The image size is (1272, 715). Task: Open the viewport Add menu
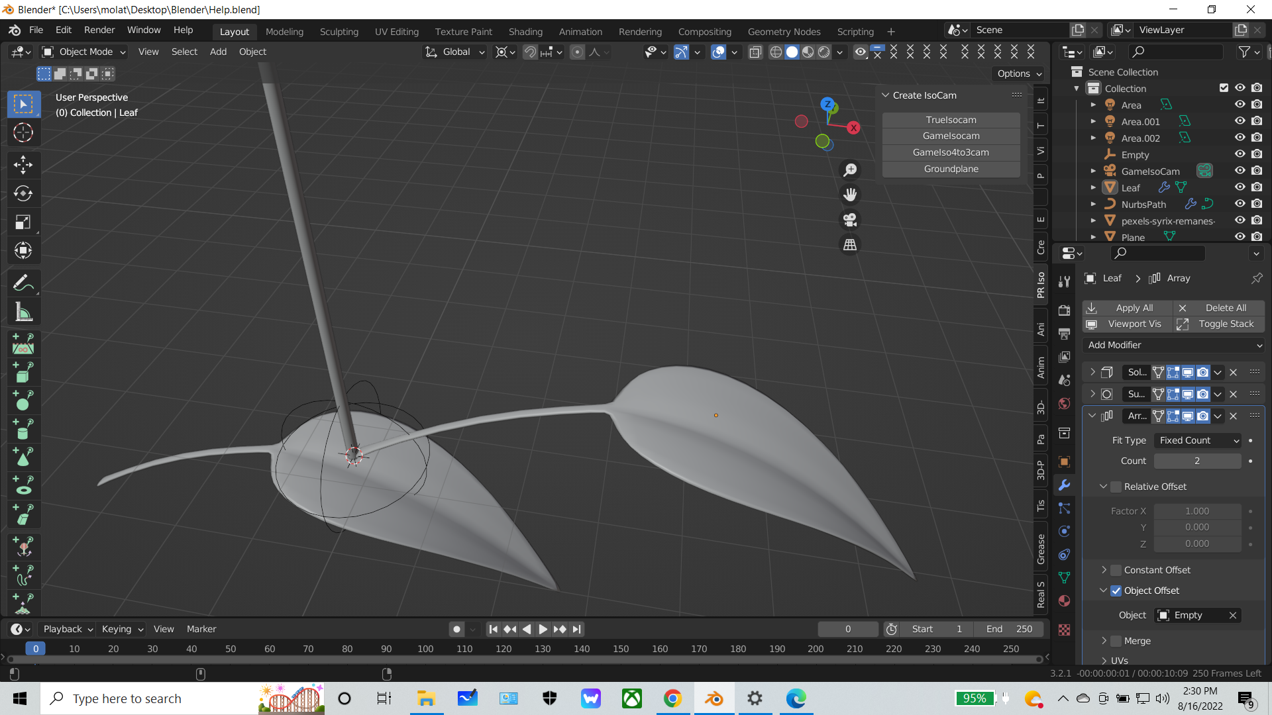(218, 52)
